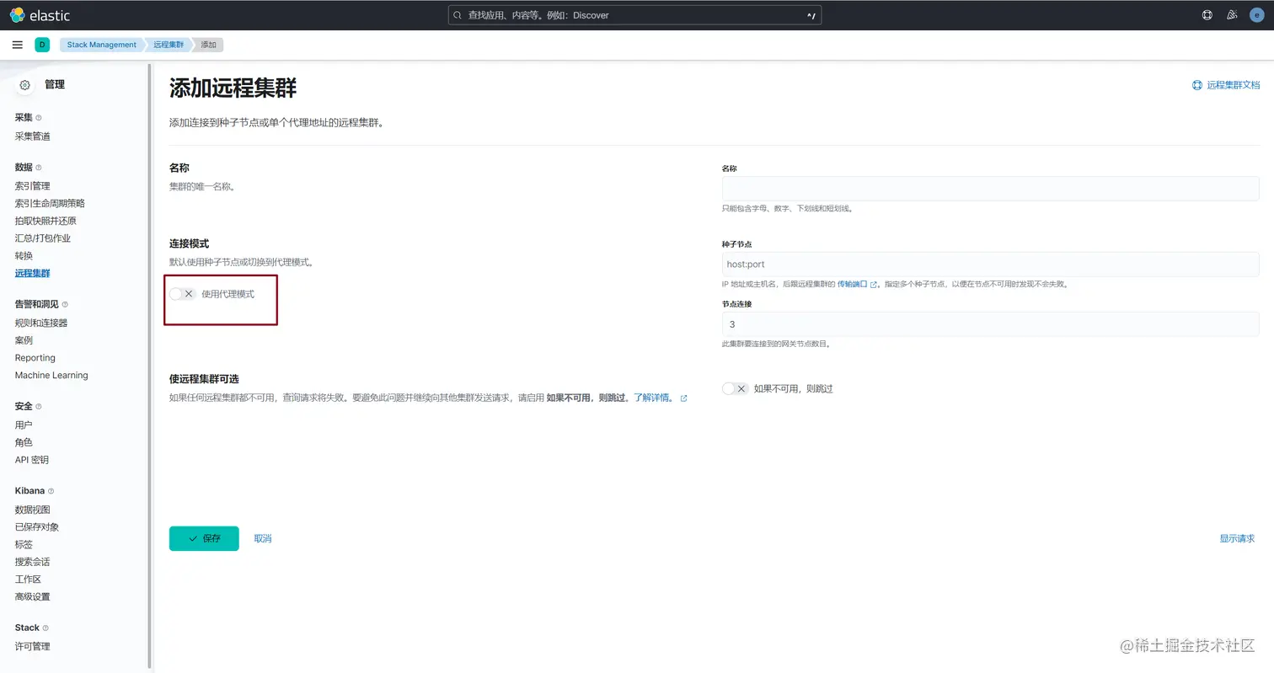This screenshot has height=673, width=1274.
Task: Open Machine Learning in sidebar
Action: [51, 376]
